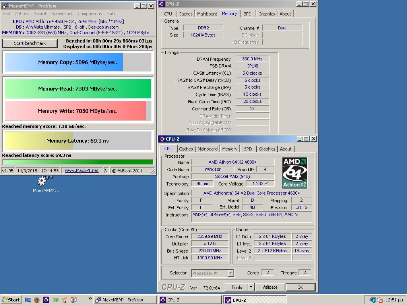The image size is (407, 305).
Task: Click the Tools button in CPU-Z
Action: (236, 287)
